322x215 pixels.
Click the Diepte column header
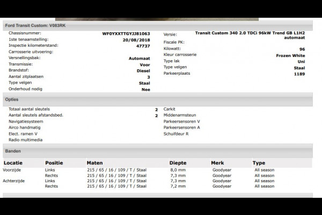178,162
